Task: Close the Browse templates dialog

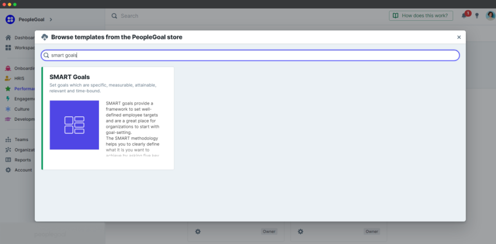Action: [459, 37]
